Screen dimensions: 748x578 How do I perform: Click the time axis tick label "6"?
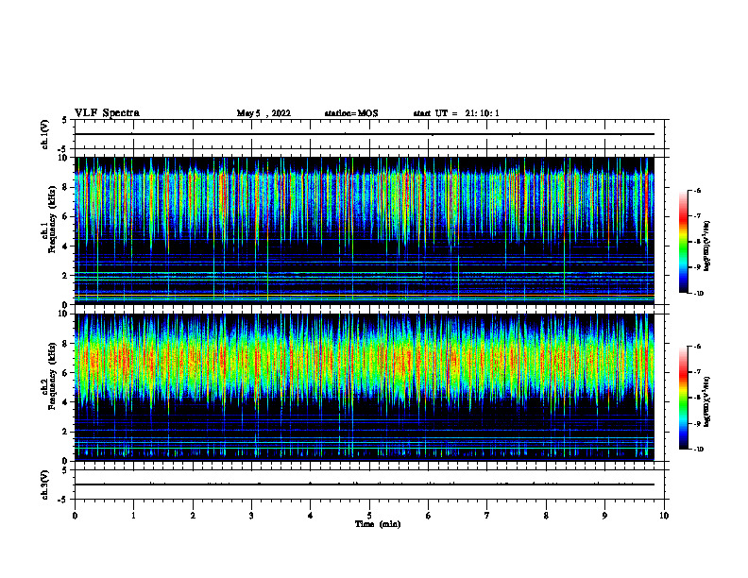pos(428,516)
